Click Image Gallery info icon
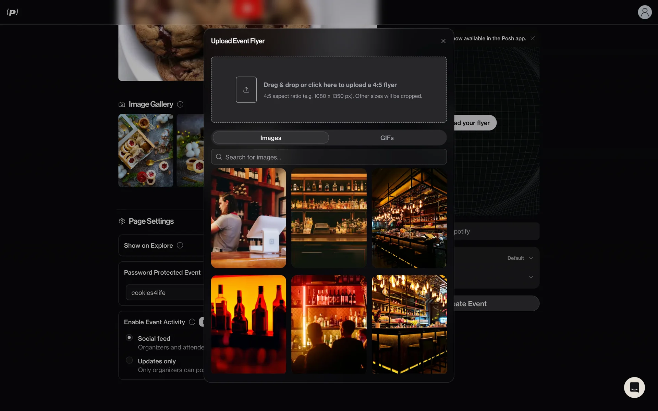Image resolution: width=658 pixels, height=411 pixels. 180,104
